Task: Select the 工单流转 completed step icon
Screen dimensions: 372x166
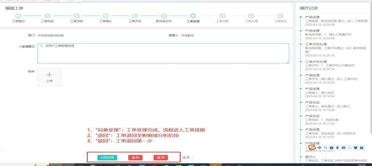Action: [x=76, y=16]
